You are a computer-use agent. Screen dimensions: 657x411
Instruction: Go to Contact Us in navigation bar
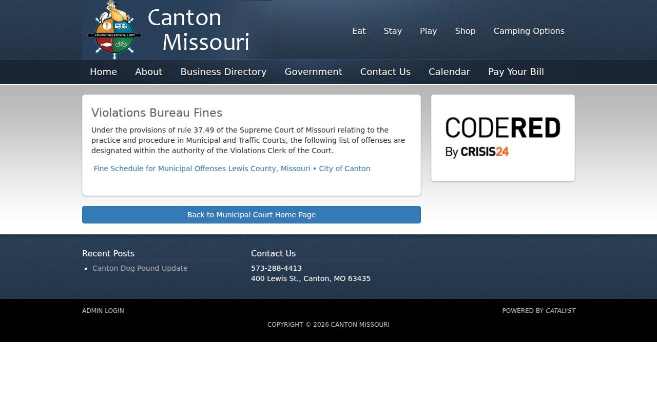385,72
